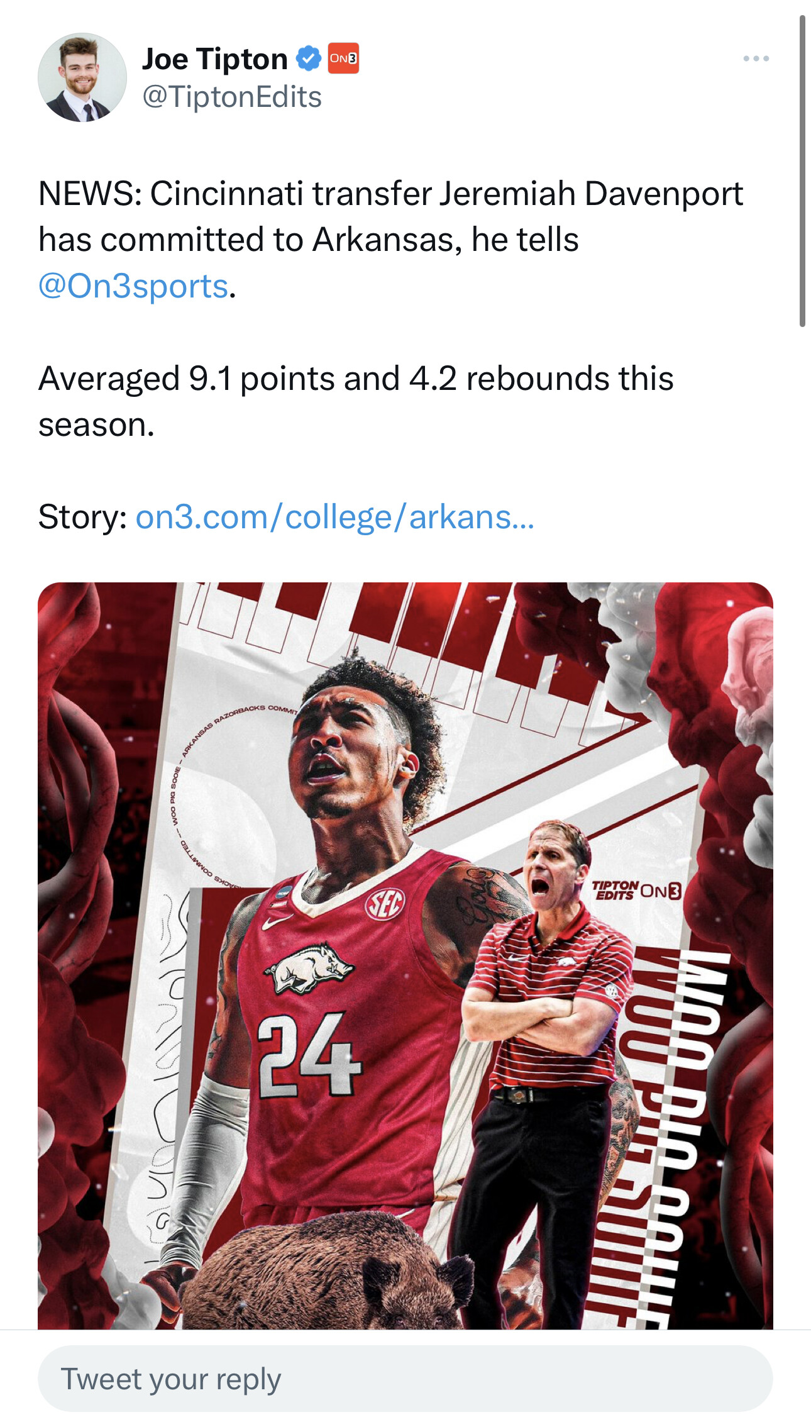Open the Arkansas commitment graphic image
Viewport: 811px width, 1427px height.
click(x=405, y=955)
